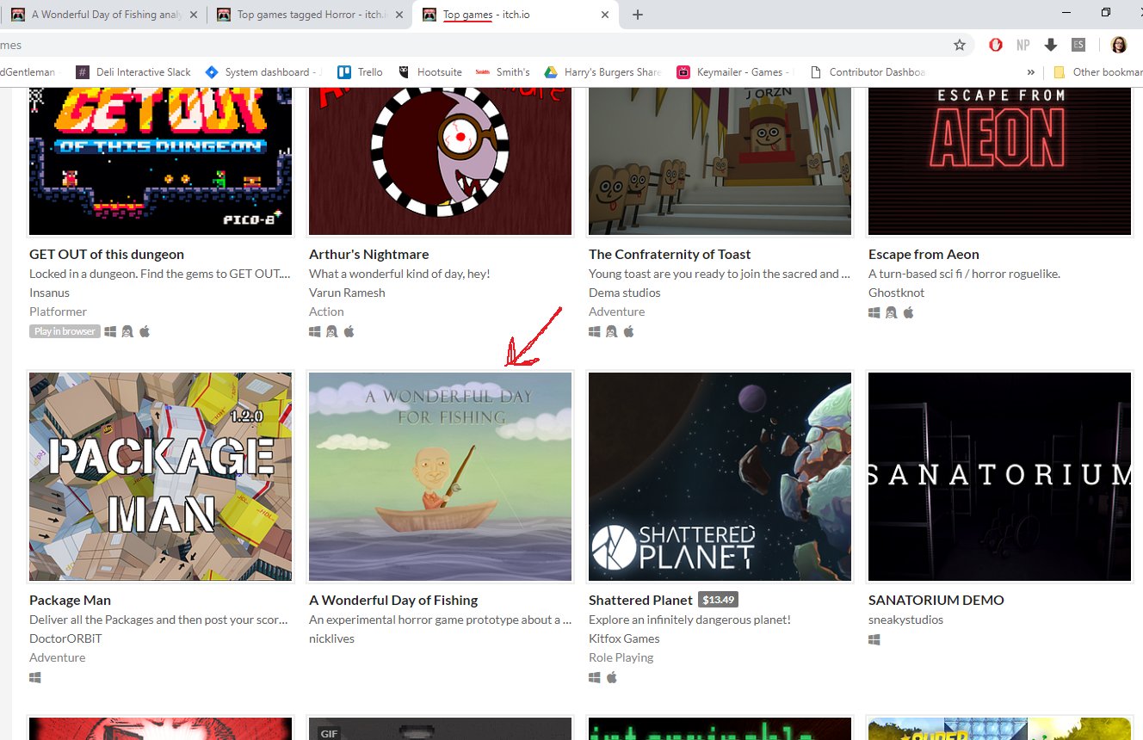This screenshot has height=740, width=1143.
Task: Open Arthur's Nightmare cover image
Action: click(x=441, y=159)
